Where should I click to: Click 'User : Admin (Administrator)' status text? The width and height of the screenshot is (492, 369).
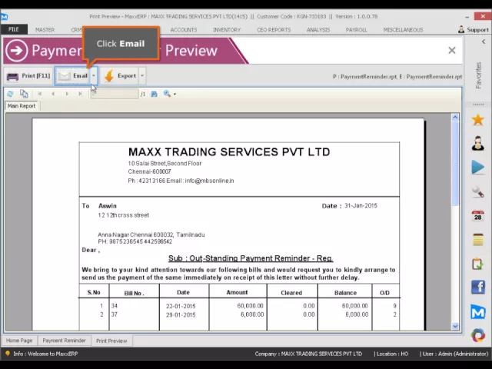[454, 354]
